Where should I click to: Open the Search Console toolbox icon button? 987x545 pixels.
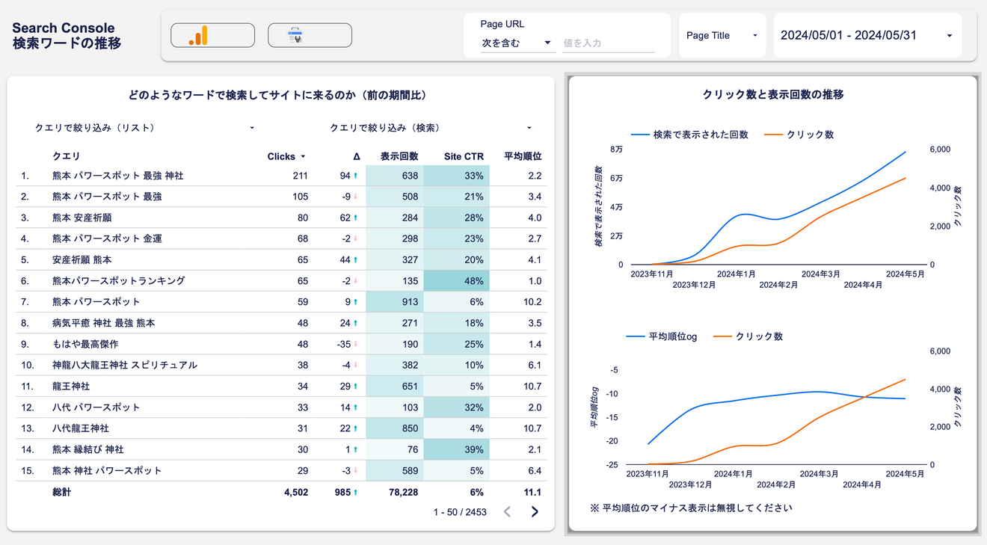point(310,35)
